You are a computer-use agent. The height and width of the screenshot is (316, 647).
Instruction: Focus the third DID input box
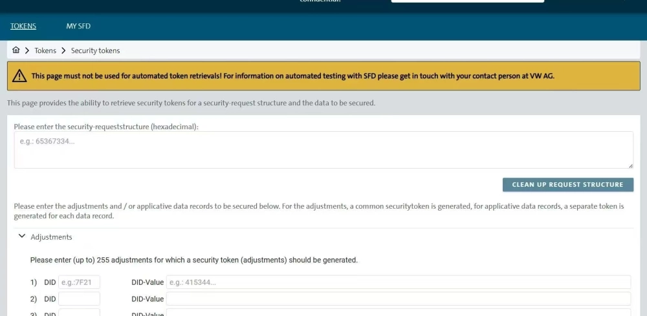point(79,313)
